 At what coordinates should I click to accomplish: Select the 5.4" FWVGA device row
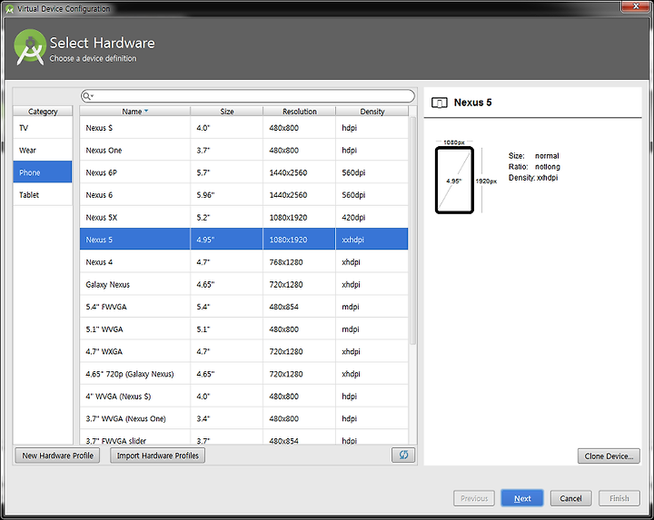coord(244,306)
